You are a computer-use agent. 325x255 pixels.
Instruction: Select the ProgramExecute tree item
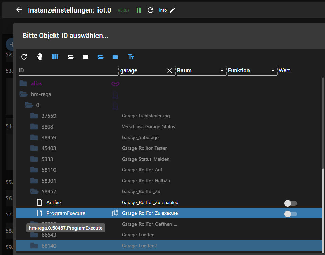click(x=66, y=213)
